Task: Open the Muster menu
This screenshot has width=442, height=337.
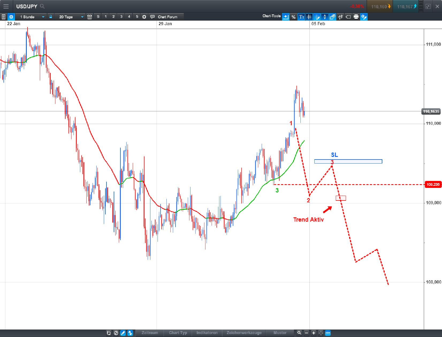Action: (x=279, y=333)
